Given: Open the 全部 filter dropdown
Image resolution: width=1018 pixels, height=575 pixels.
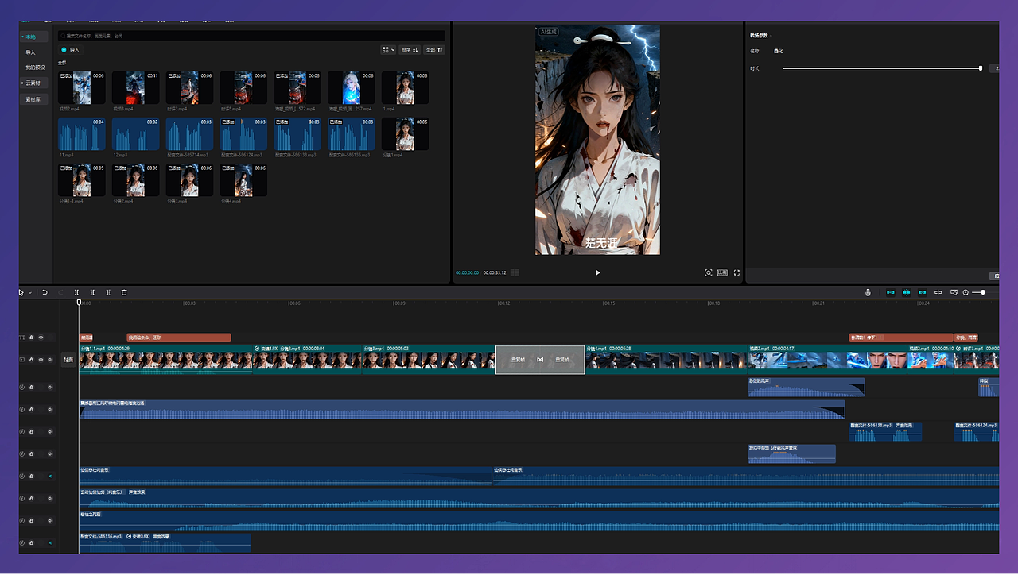Looking at the screenshot, I should coord(435,50).
